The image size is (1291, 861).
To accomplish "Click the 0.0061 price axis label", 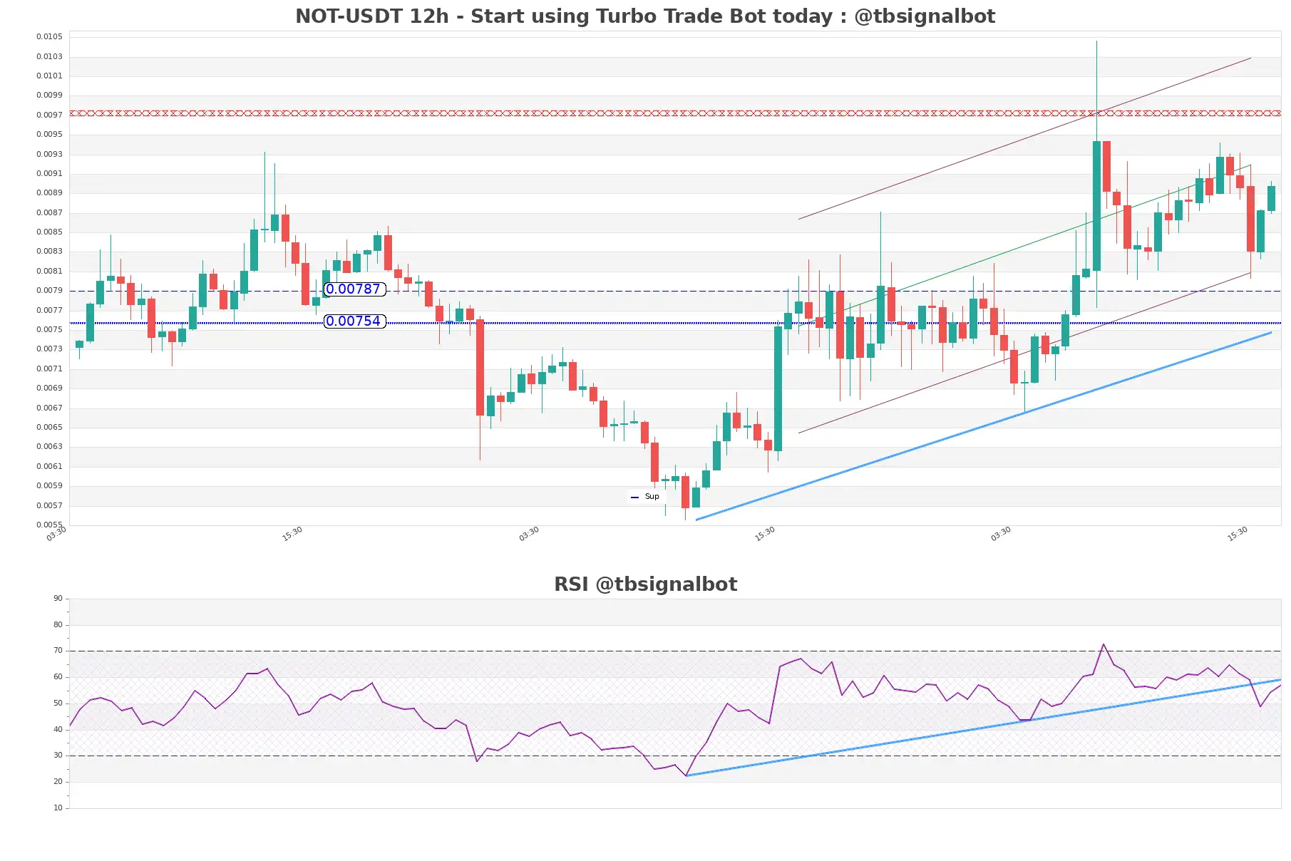I will click(49, 466).
